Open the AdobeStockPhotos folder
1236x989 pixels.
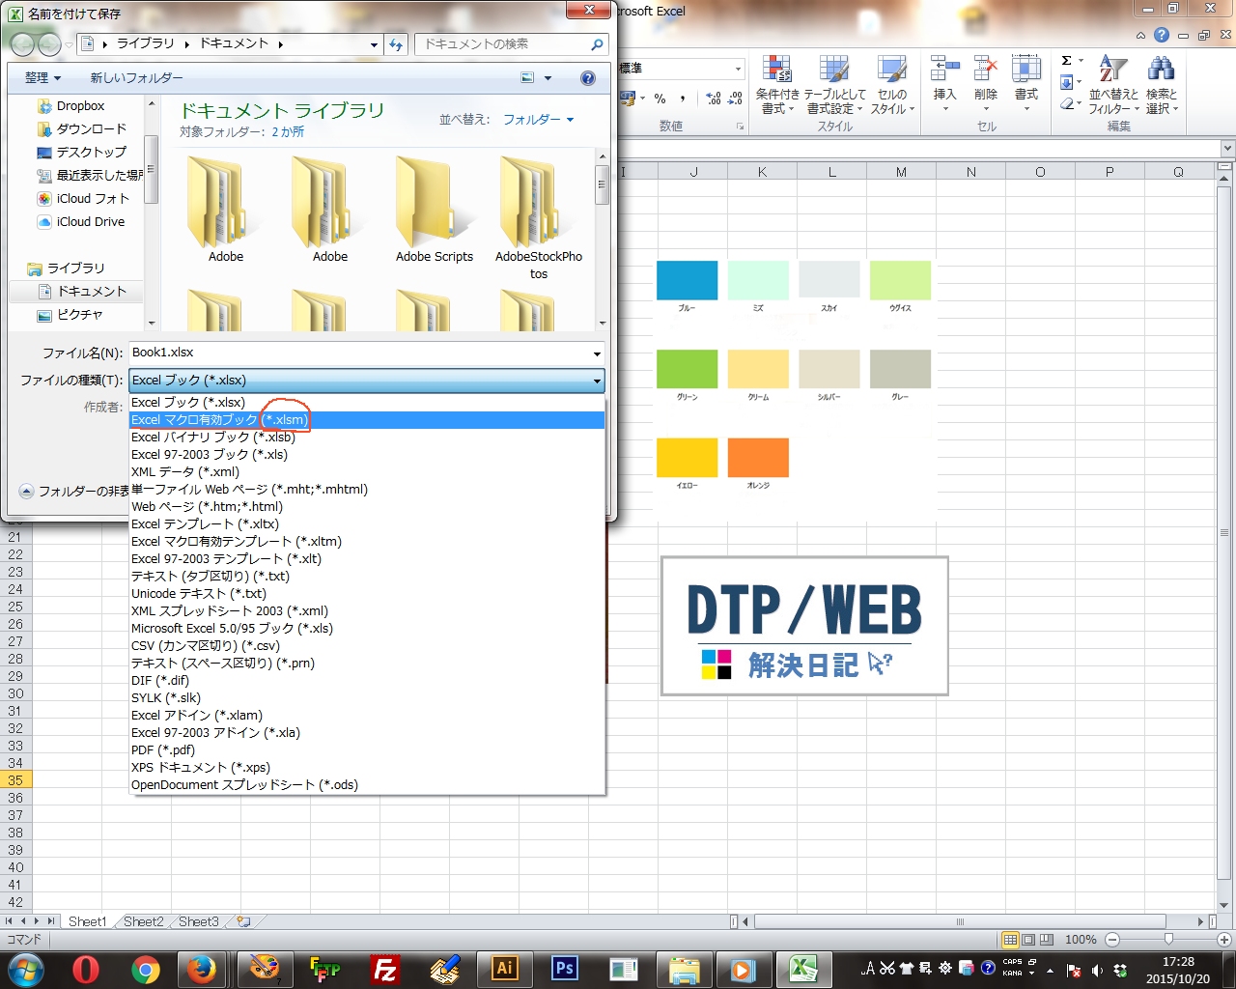click(538, 217)
